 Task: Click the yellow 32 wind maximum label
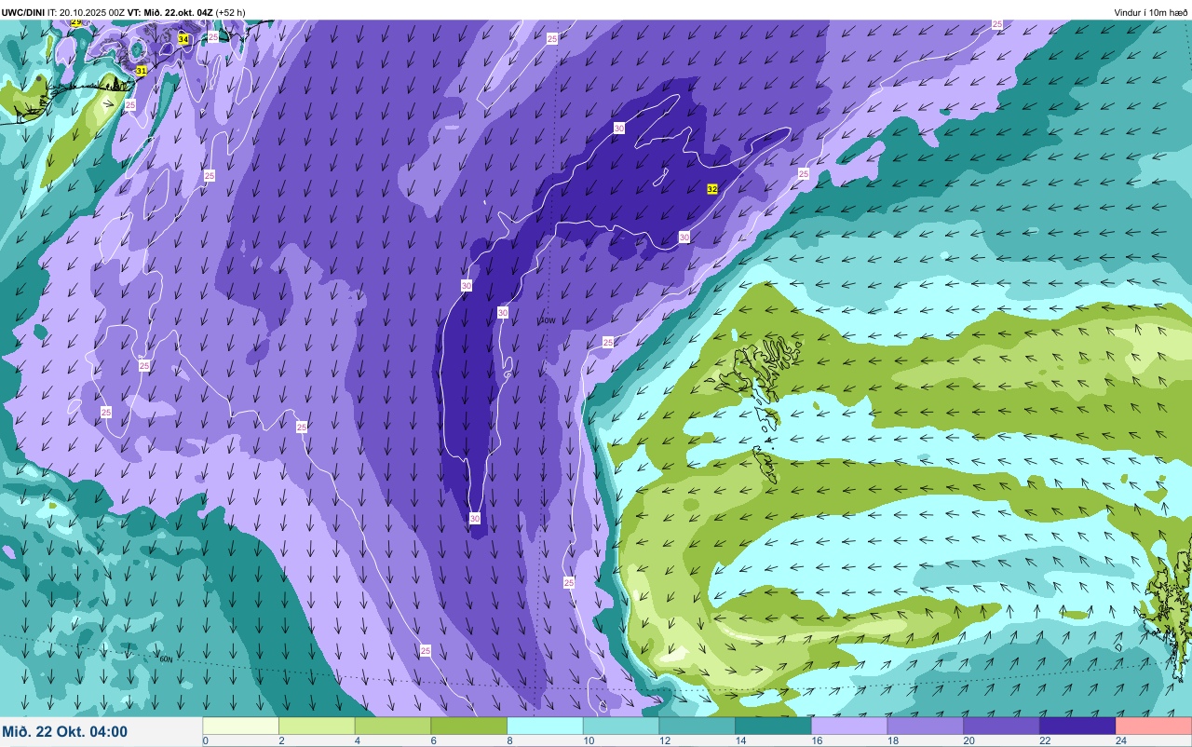(712, 189)
